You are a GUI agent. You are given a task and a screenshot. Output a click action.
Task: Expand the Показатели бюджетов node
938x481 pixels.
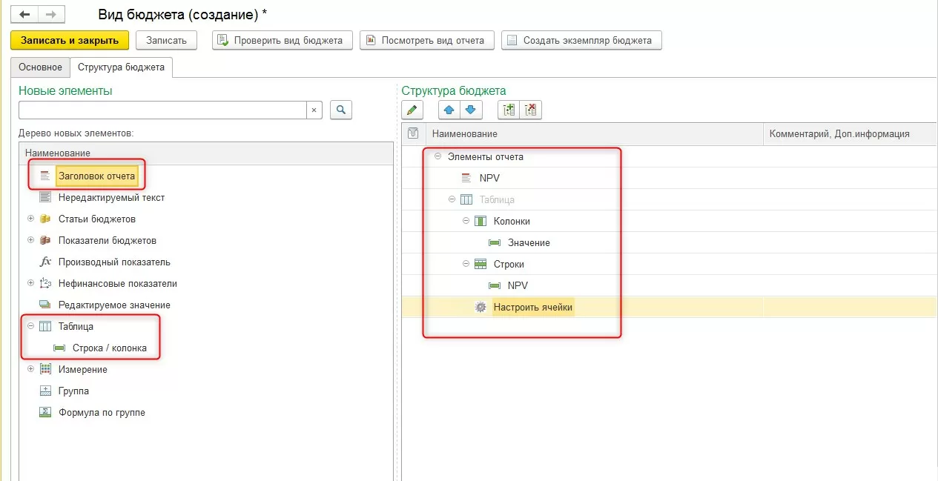pyautogui.click(x=30, y=240)
